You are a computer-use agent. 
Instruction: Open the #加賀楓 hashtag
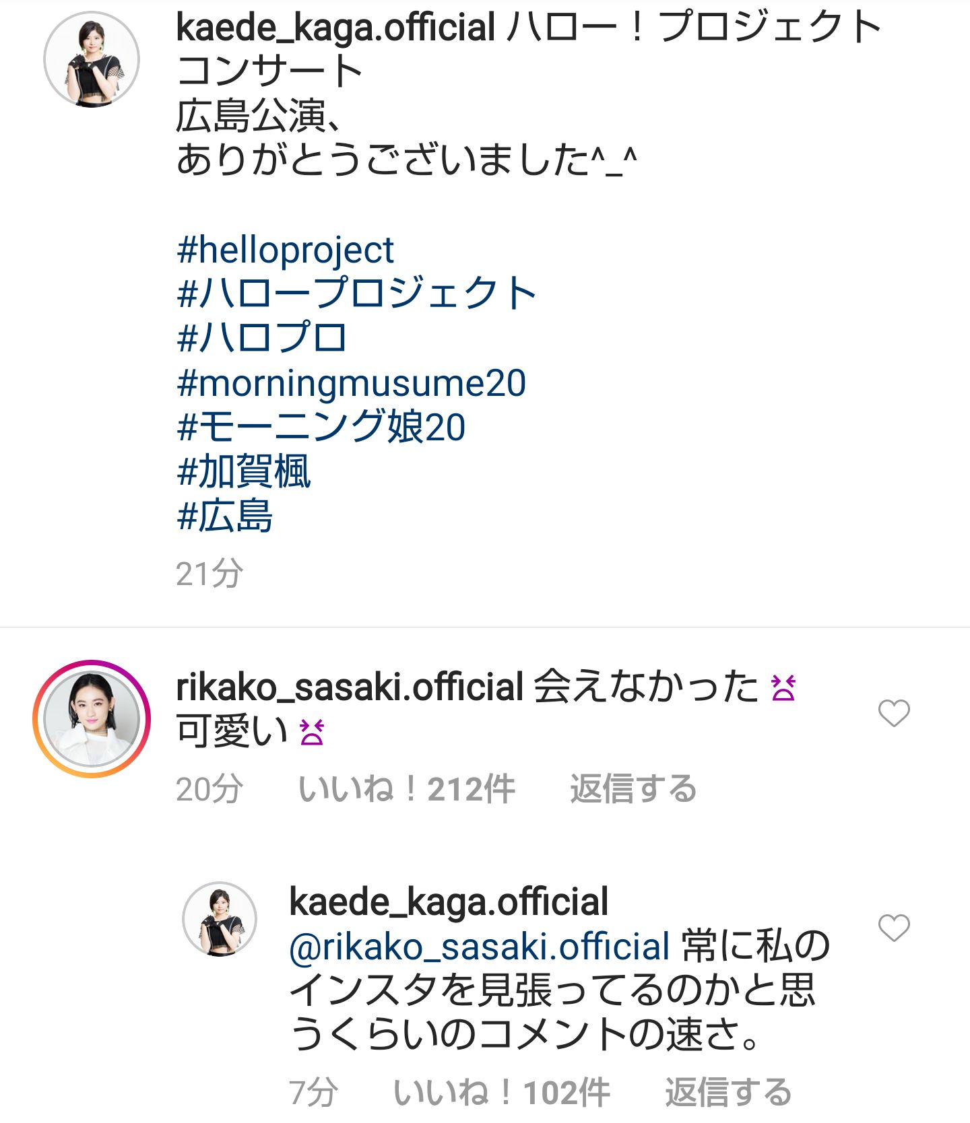[243, 471]
